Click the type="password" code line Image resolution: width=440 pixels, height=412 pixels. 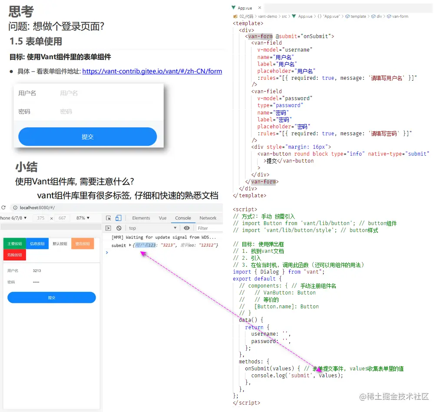click(280, 105)
